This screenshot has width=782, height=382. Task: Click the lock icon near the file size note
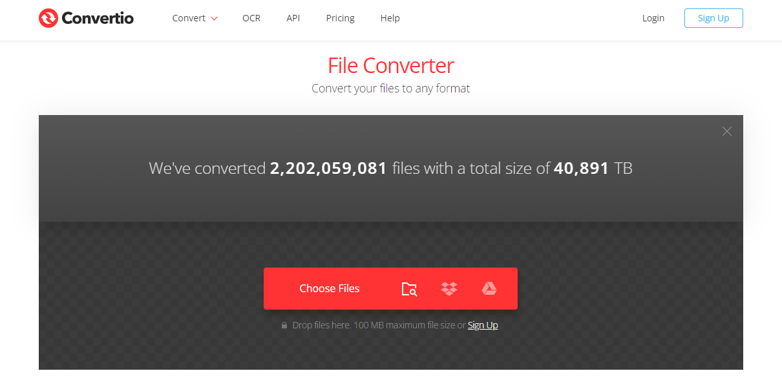[x=284, y=325]
